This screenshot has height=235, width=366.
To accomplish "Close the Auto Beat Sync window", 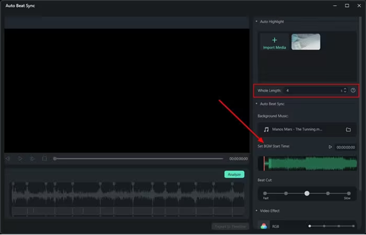I will [359, 6].
